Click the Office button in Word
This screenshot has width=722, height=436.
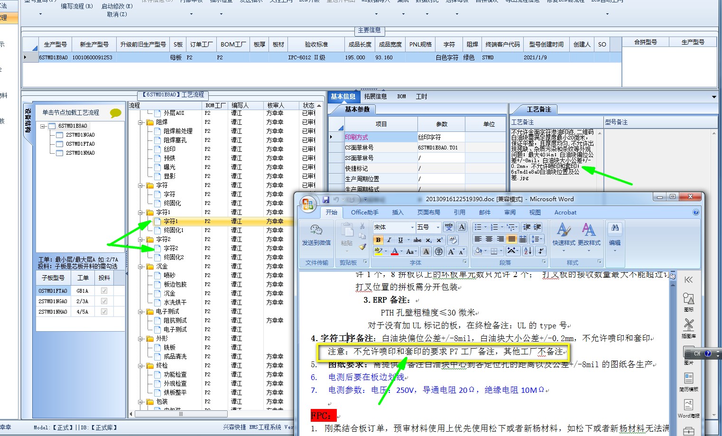[307, 204]
